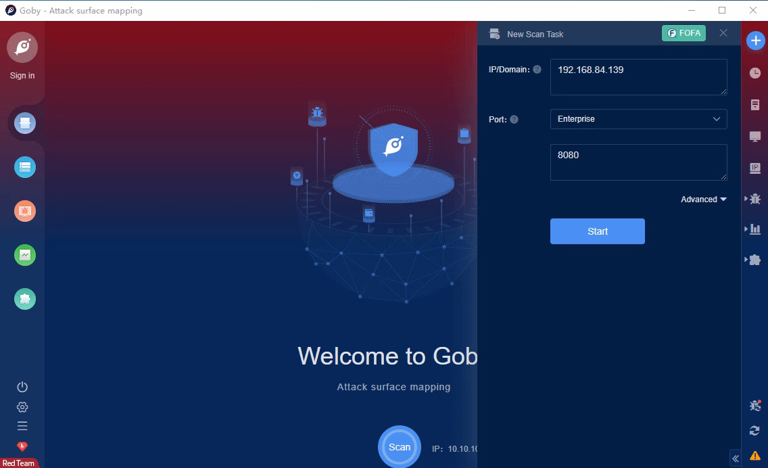Click the bug with red dot icon

755,405
